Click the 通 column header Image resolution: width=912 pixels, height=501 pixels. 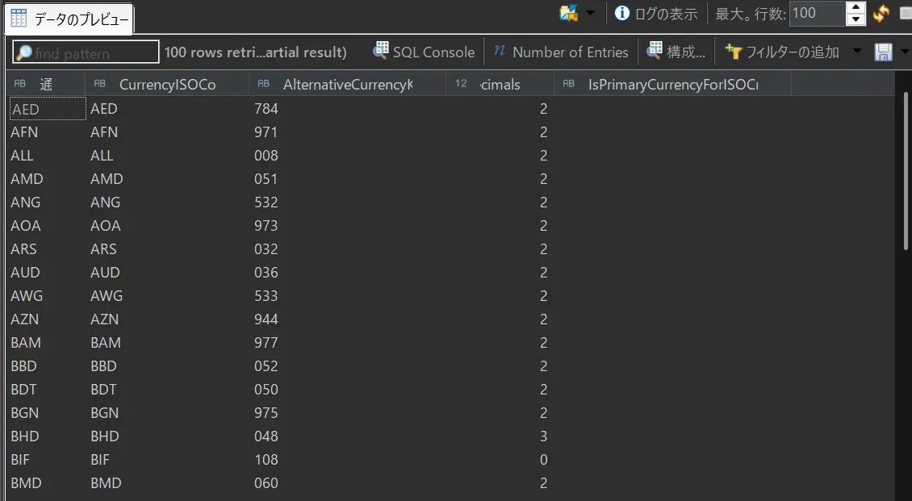tap(46, 84)
